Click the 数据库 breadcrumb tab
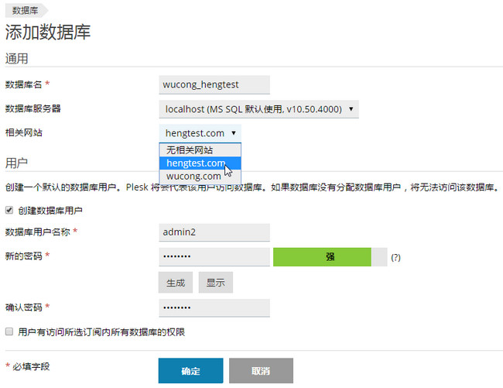503x388 pixels. (26, 10)
